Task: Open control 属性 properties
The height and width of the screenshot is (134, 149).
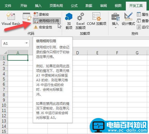Action: (143, 15)
